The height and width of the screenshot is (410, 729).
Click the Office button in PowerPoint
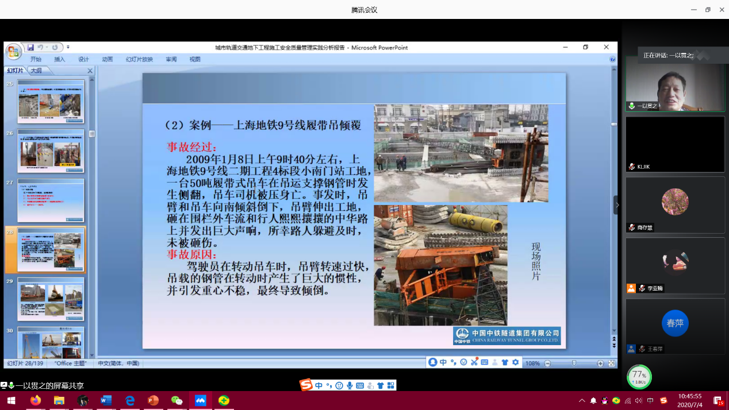[x=13, y=52]
